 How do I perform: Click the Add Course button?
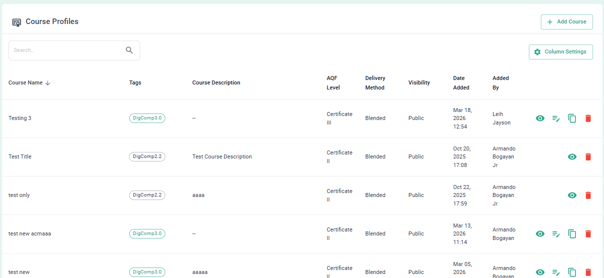coord(566,22)
